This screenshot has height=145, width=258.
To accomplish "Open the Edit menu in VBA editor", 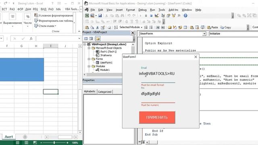I will [100, 10].
